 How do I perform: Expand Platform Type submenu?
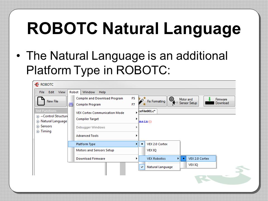point(103,144)
